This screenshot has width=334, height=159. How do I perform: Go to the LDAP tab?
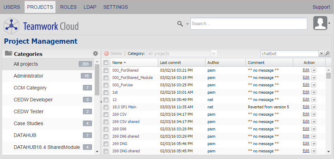(90, 7)
